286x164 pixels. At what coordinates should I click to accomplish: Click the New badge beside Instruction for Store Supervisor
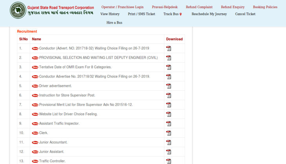35,96
